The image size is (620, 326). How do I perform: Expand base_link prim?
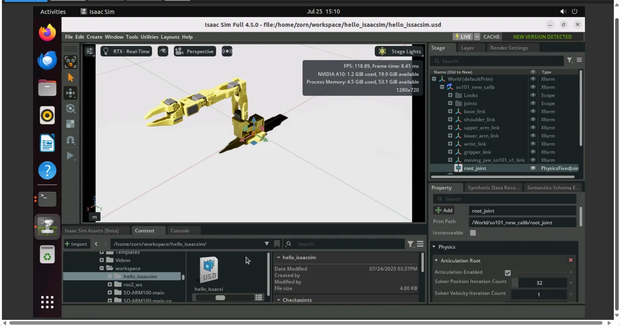(450, 111)
